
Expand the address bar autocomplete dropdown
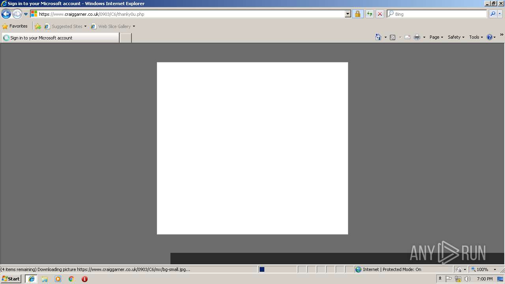coord(348,14)
